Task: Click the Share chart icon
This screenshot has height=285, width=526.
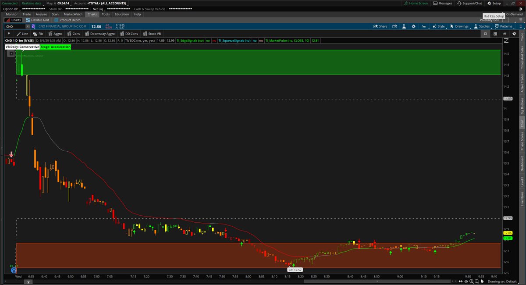Action: [376, 26]
